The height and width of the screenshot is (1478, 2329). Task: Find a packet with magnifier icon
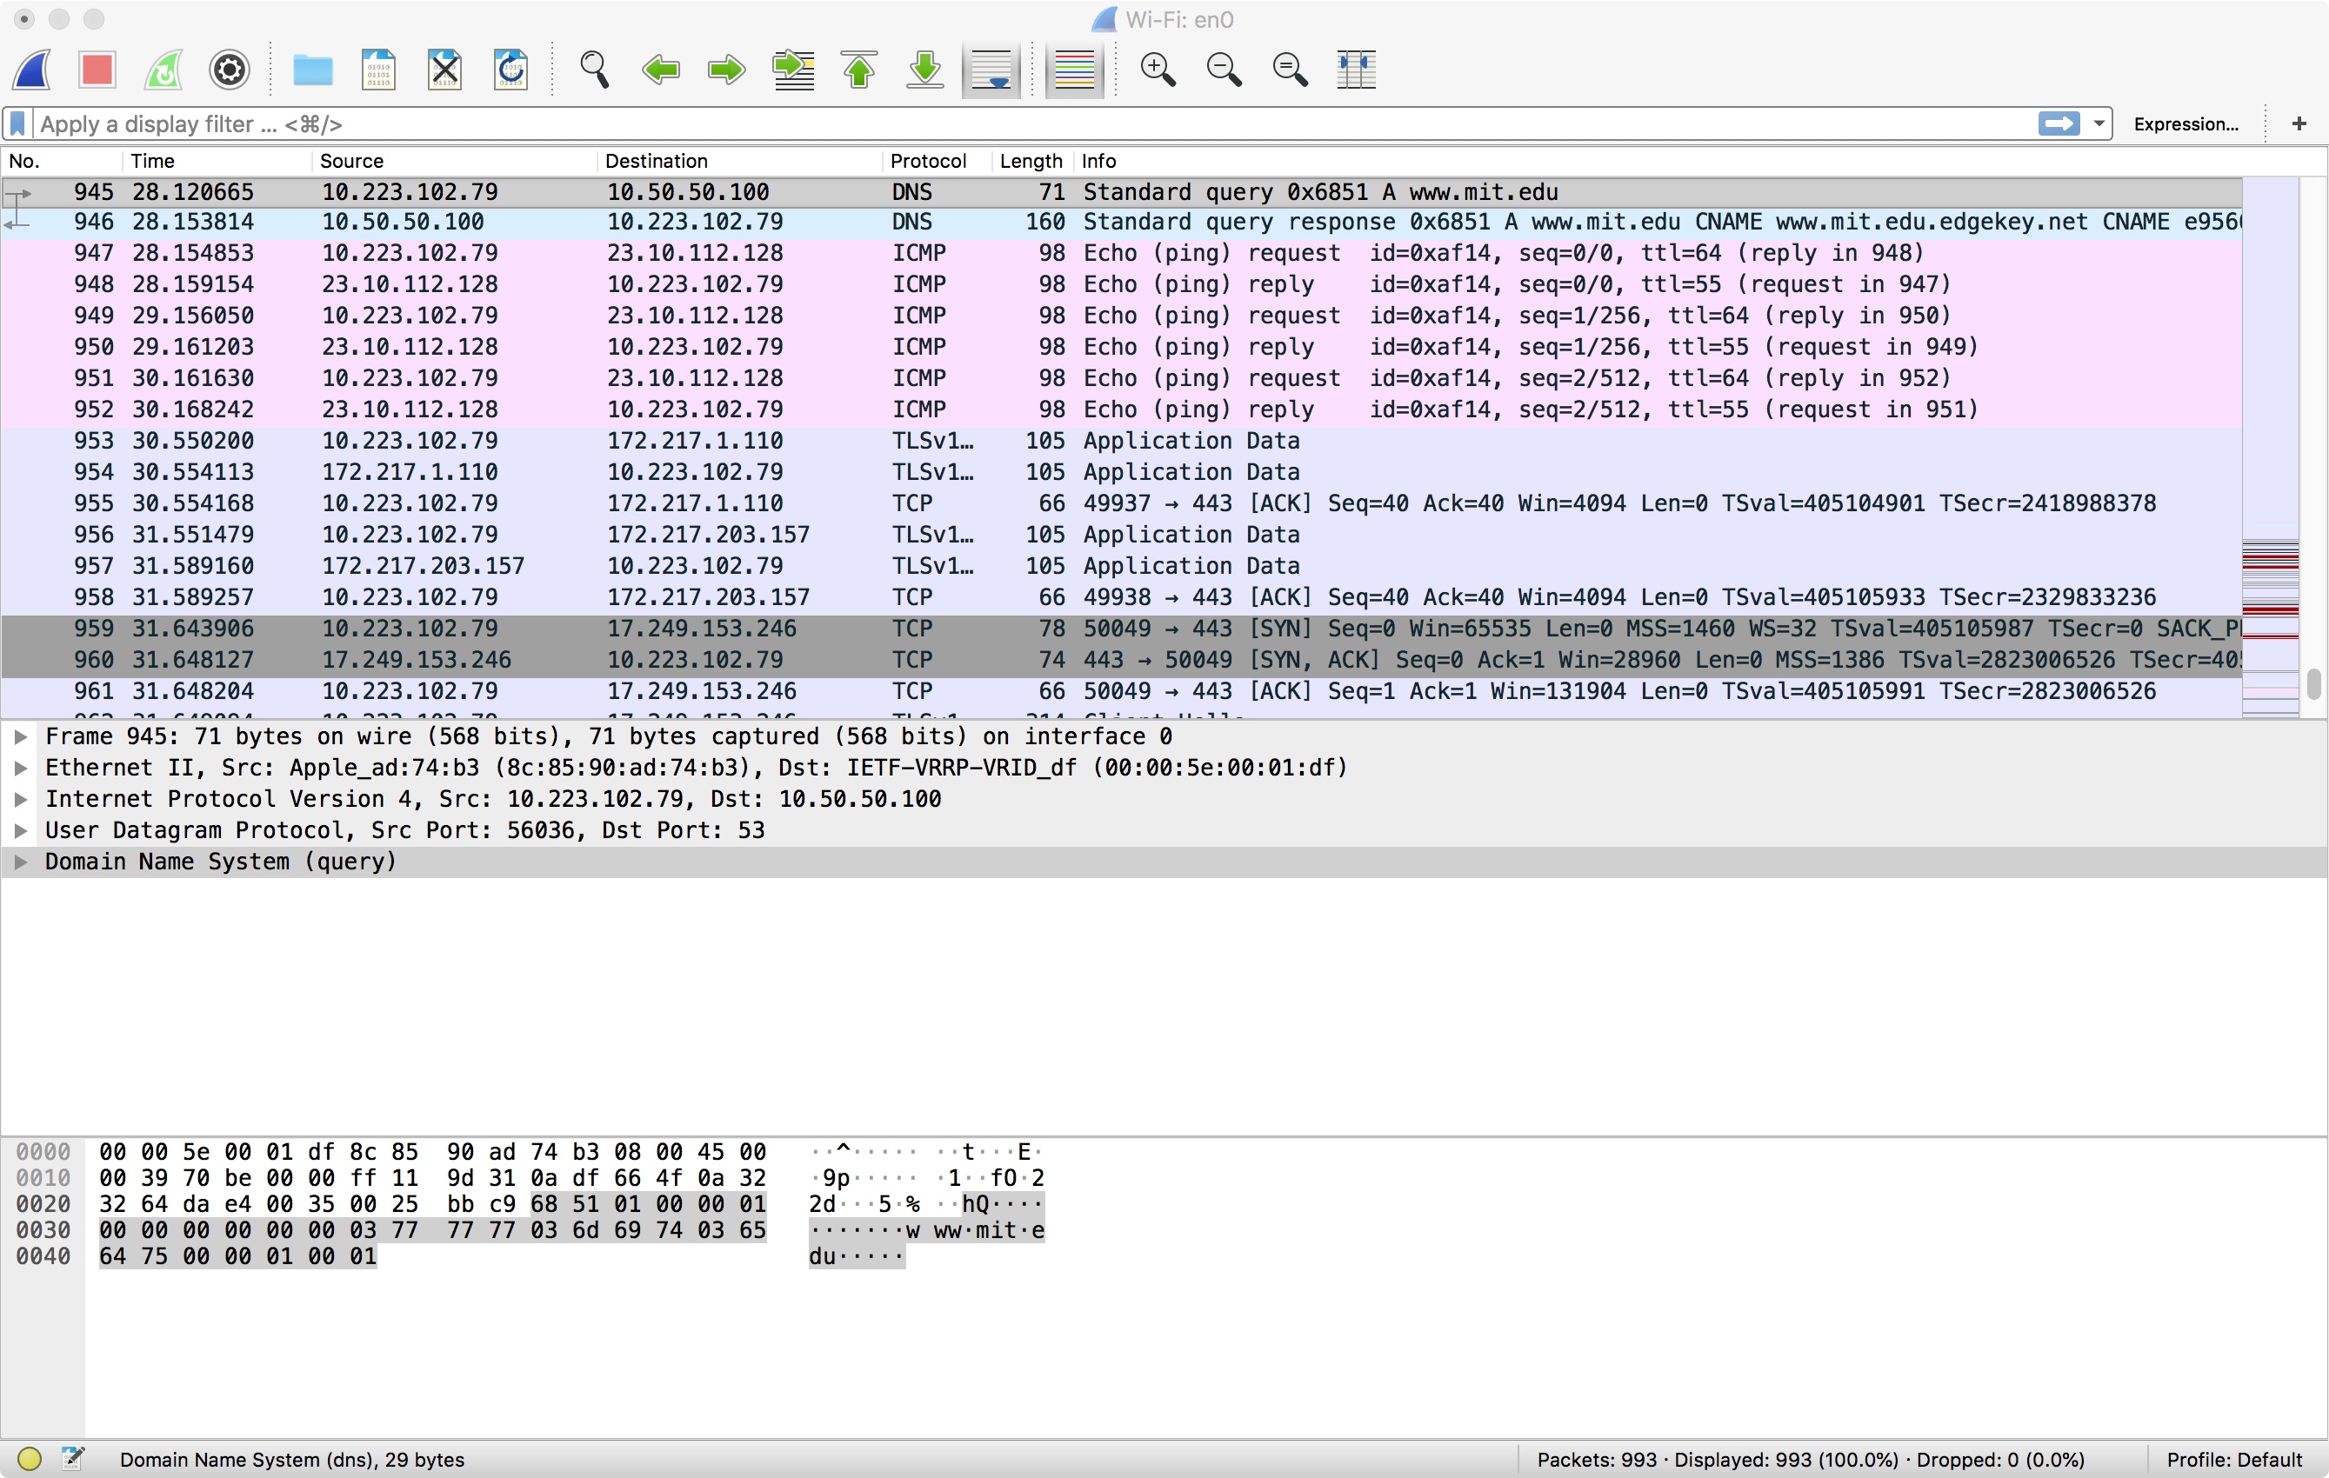(594, 70)
